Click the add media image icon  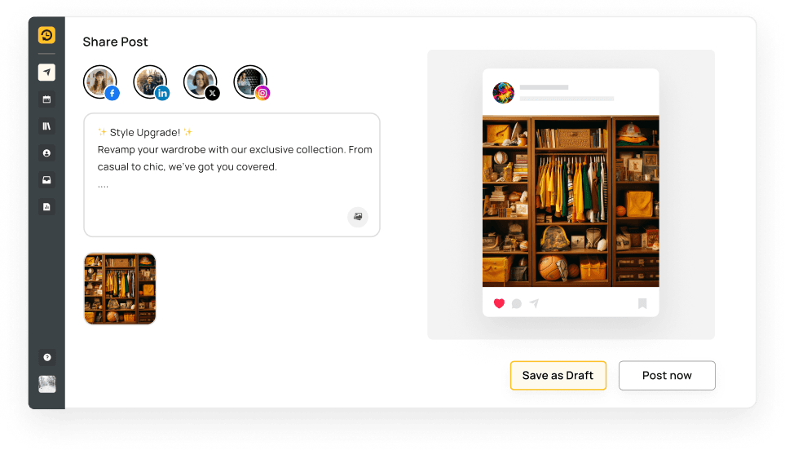(x=358, y=217)
